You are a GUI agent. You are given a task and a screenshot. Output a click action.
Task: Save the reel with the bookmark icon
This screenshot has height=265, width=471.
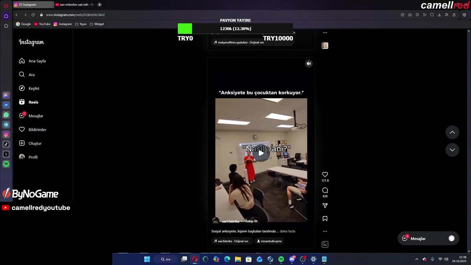point(325,219)
